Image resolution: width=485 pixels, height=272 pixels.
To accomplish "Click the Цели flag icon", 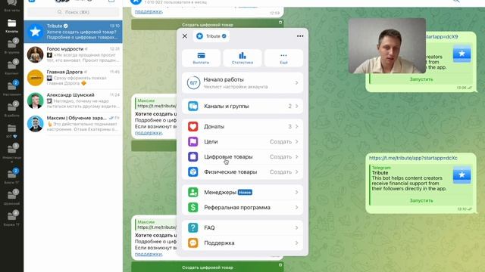I will [x=193, y=141].
